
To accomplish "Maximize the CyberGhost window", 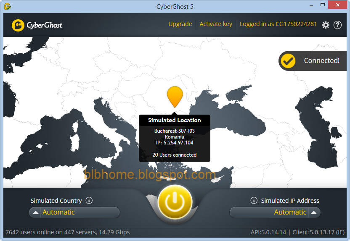I will (323, 5).
